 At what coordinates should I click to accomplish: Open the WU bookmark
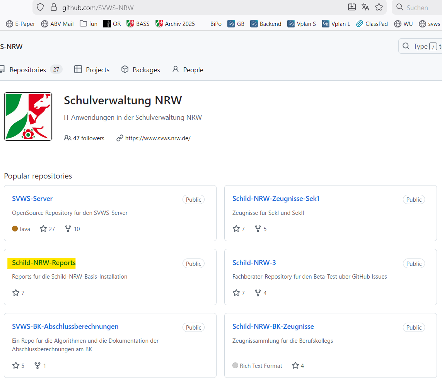[x=403, y=24]
